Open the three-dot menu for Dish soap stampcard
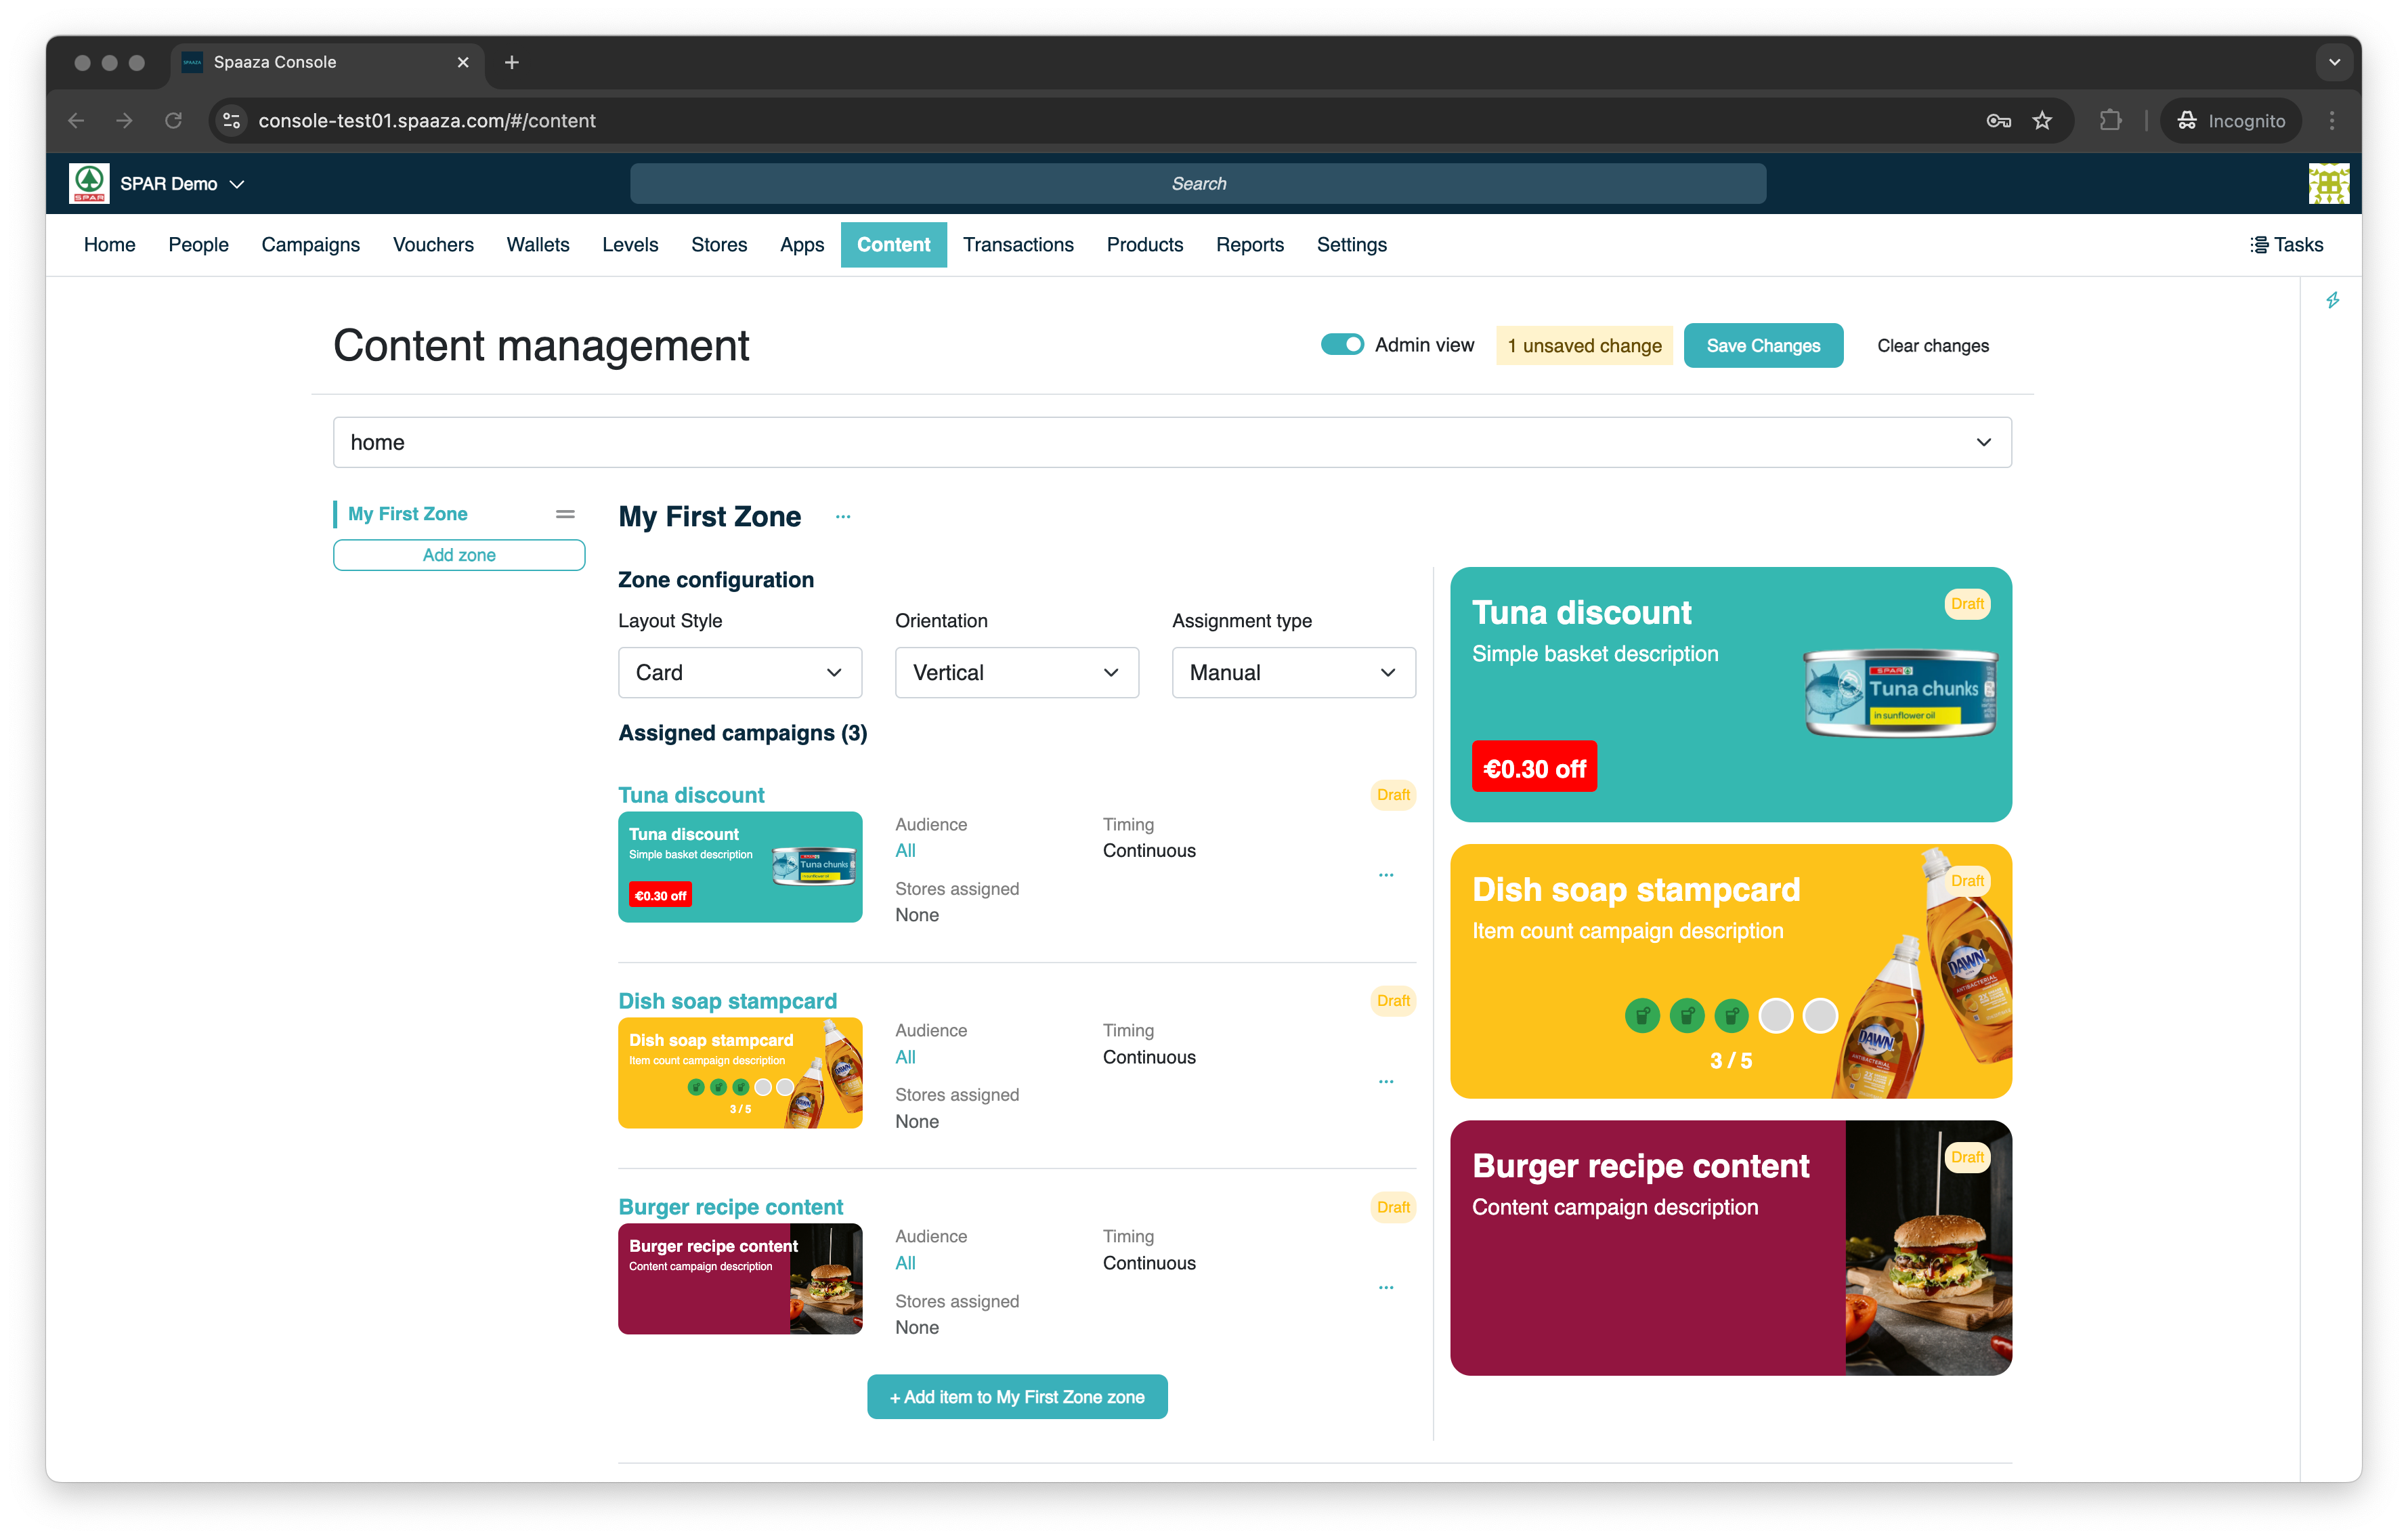The height and width of the screenshot is (1539, 2408). [x=1386, y=1082]
